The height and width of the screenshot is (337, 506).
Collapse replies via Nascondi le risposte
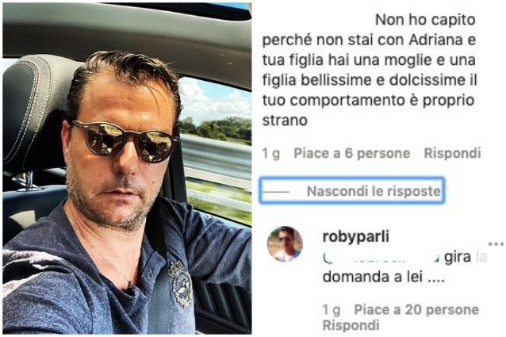tap(374, 191)
